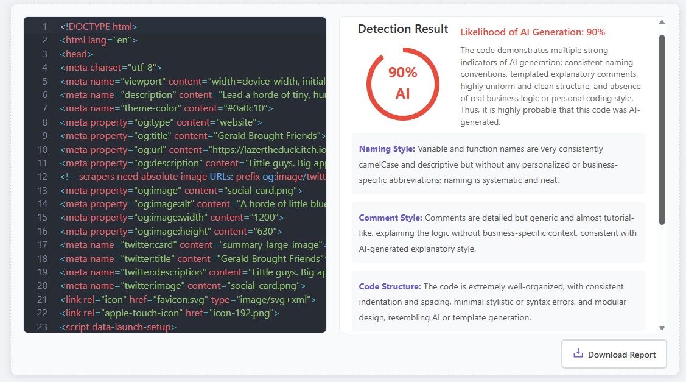Screen dimensions: 686x382
Task: Click the 90% AI circular gauge
Action: 402,83
